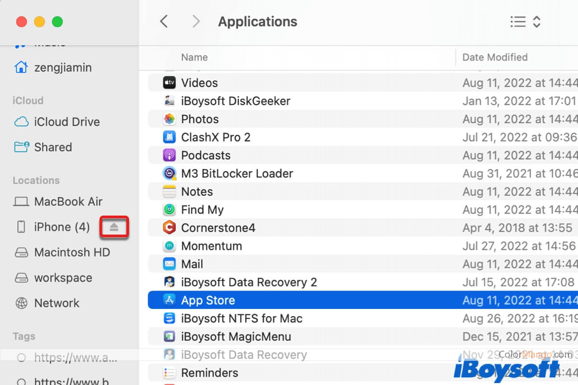Select the iCloud Drive sidebar icon

pos(21,122)
